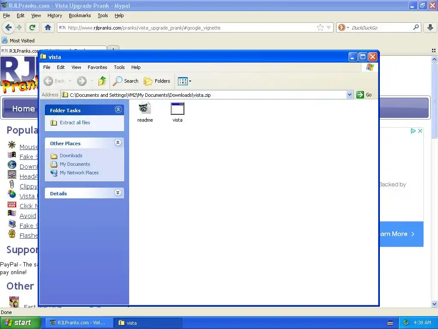Click the magnifier search icon in browser
The image size is (438, 329).
pos(416,27)
